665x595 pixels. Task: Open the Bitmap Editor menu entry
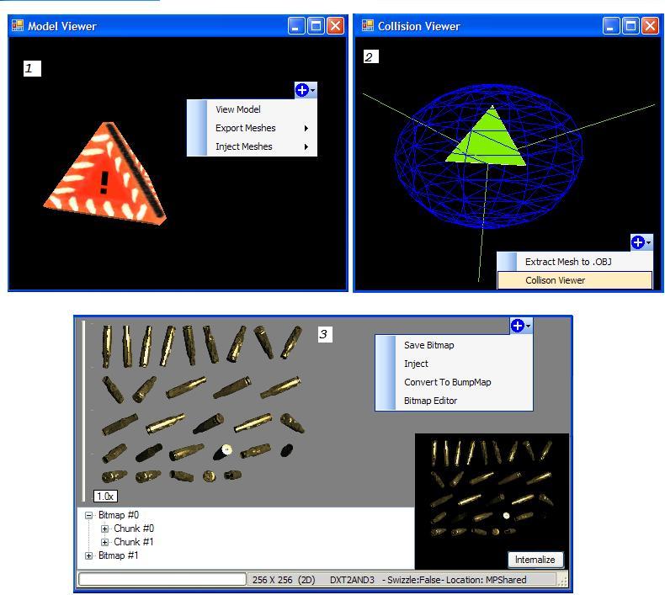430,401
